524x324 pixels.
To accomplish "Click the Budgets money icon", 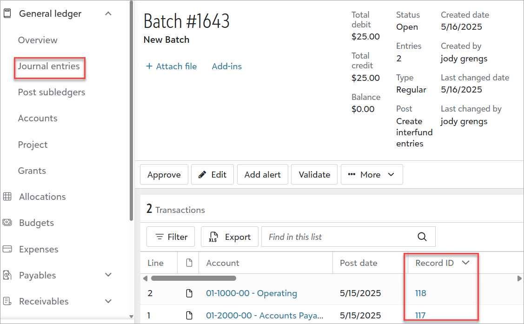I will click(x=7, y=223).
